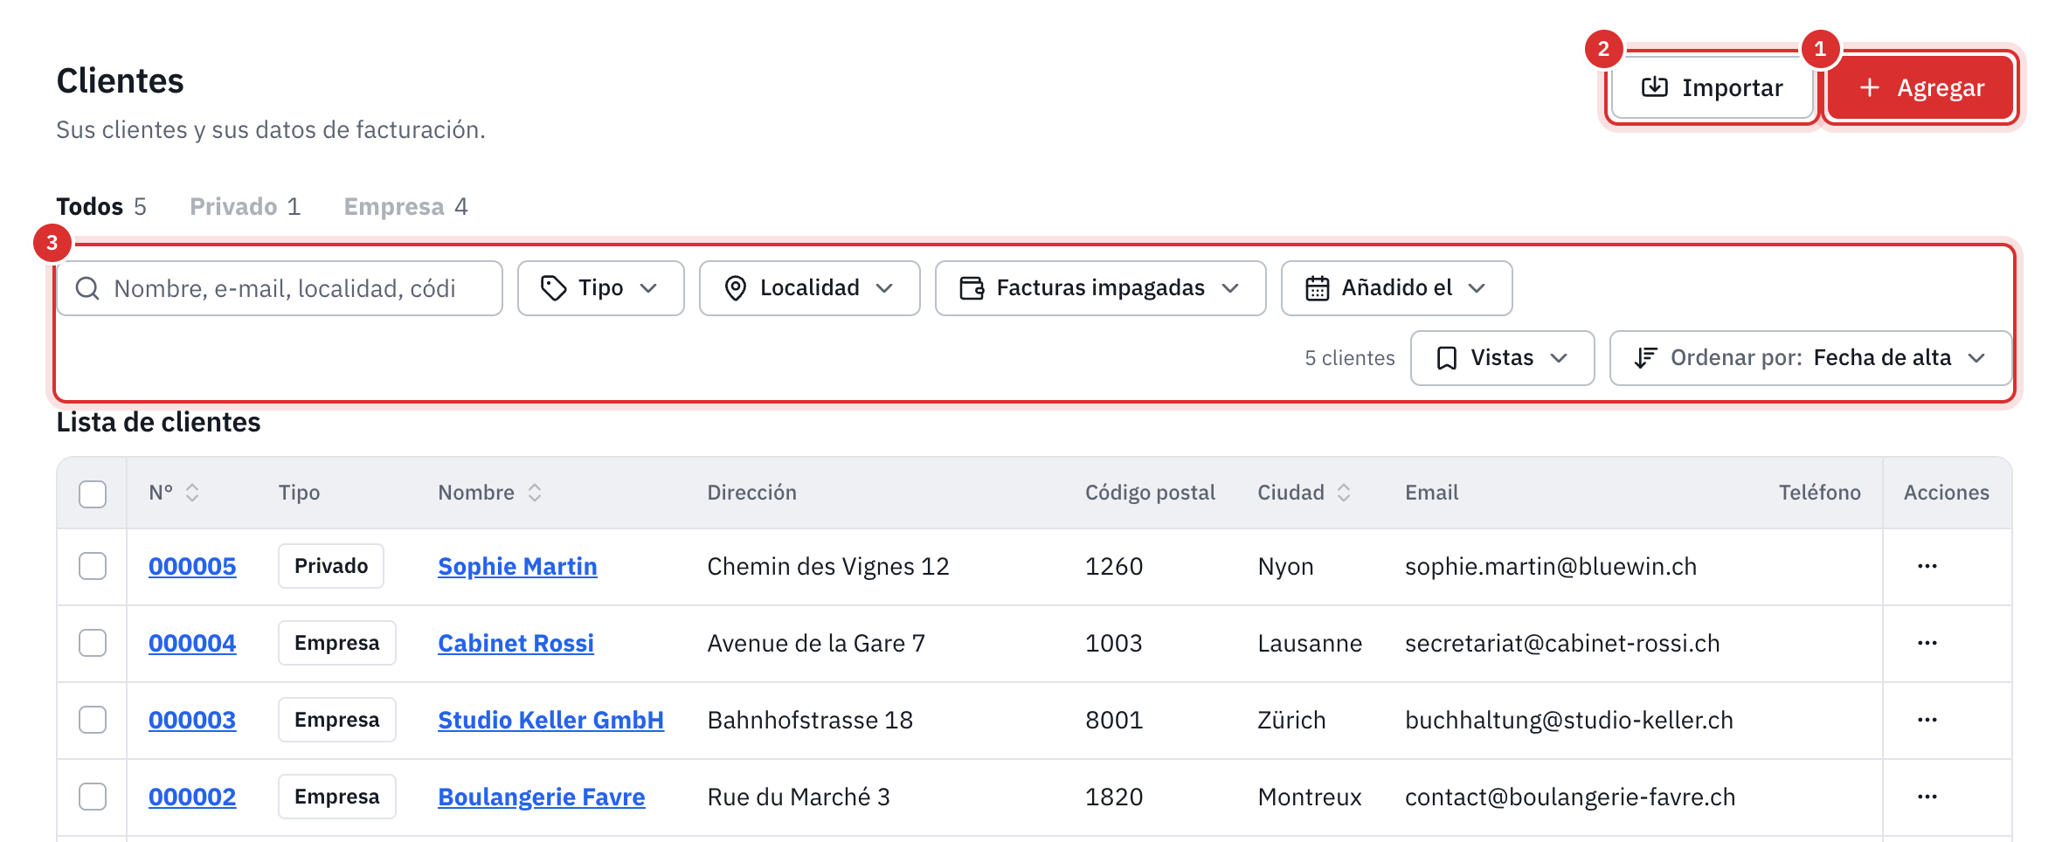
Task: Switch to the Empresa tab
Action: (x=405, y=206)
